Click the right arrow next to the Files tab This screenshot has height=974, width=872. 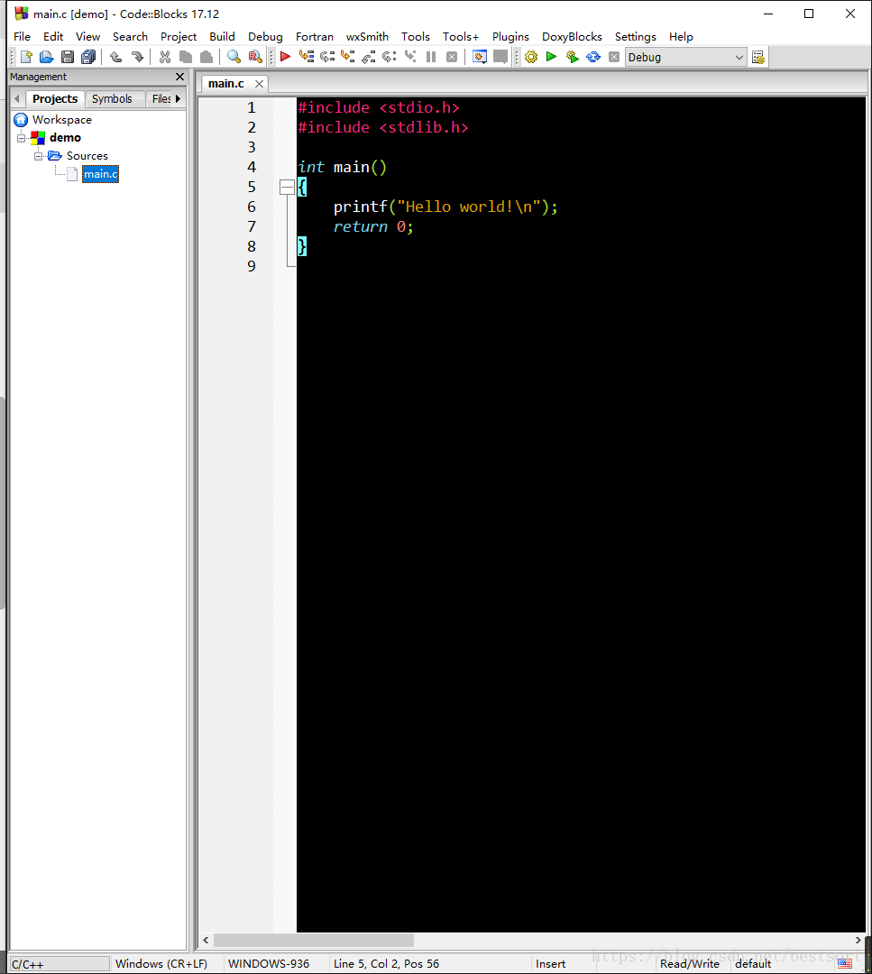point(179,99)
